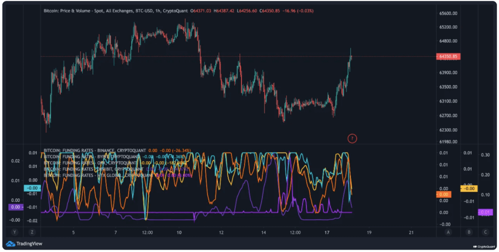Click the 65600.00 price axis label

449,13
